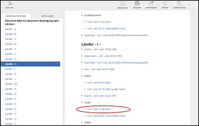The image size is (199, 126).
Task: Click the Drucken printer icon
Action: point(137,4)
